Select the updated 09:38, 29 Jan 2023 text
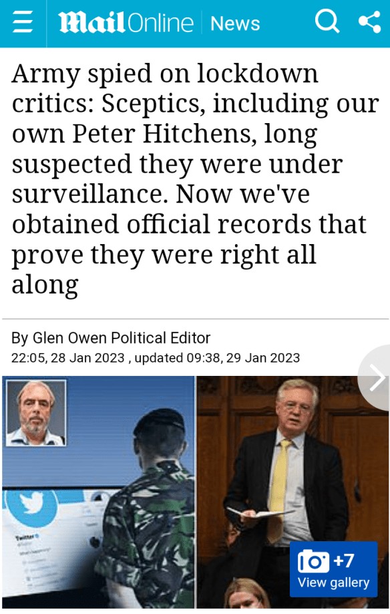The width and height of the screenshot is (390, 614). point(217,358)
